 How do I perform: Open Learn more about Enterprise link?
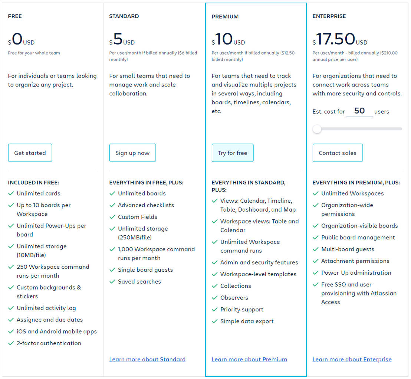pyautogui.click(x=352, y=359)
